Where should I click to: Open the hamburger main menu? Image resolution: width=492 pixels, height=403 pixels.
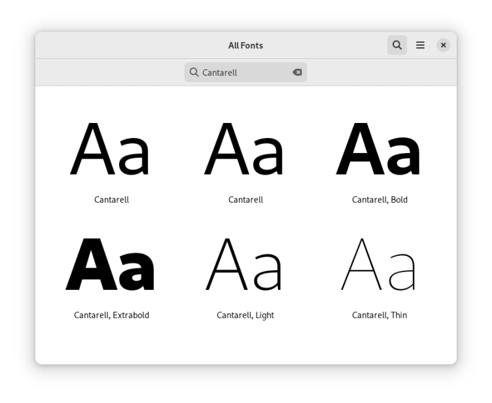tap(420, 45)
